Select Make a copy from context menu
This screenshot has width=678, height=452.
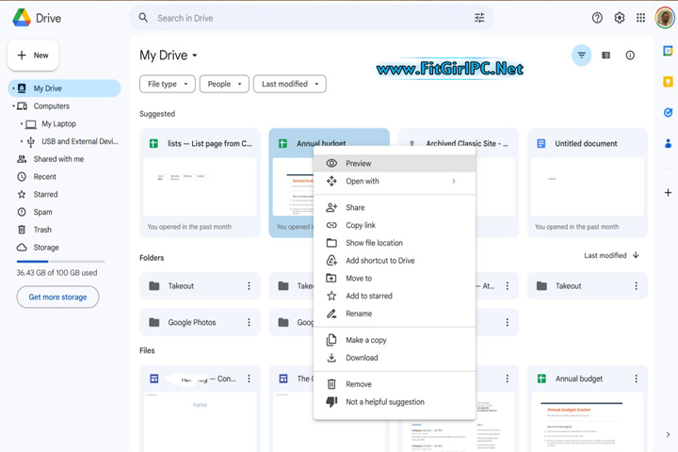(x=365, y=340)
